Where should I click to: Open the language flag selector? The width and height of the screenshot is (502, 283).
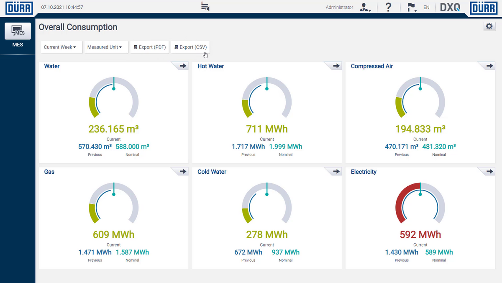pos(412,8)
